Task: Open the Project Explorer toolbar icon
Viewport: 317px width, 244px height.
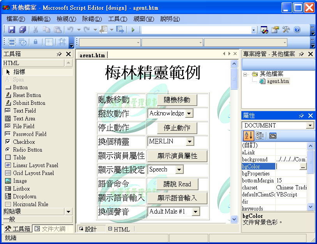Action: 264,30
